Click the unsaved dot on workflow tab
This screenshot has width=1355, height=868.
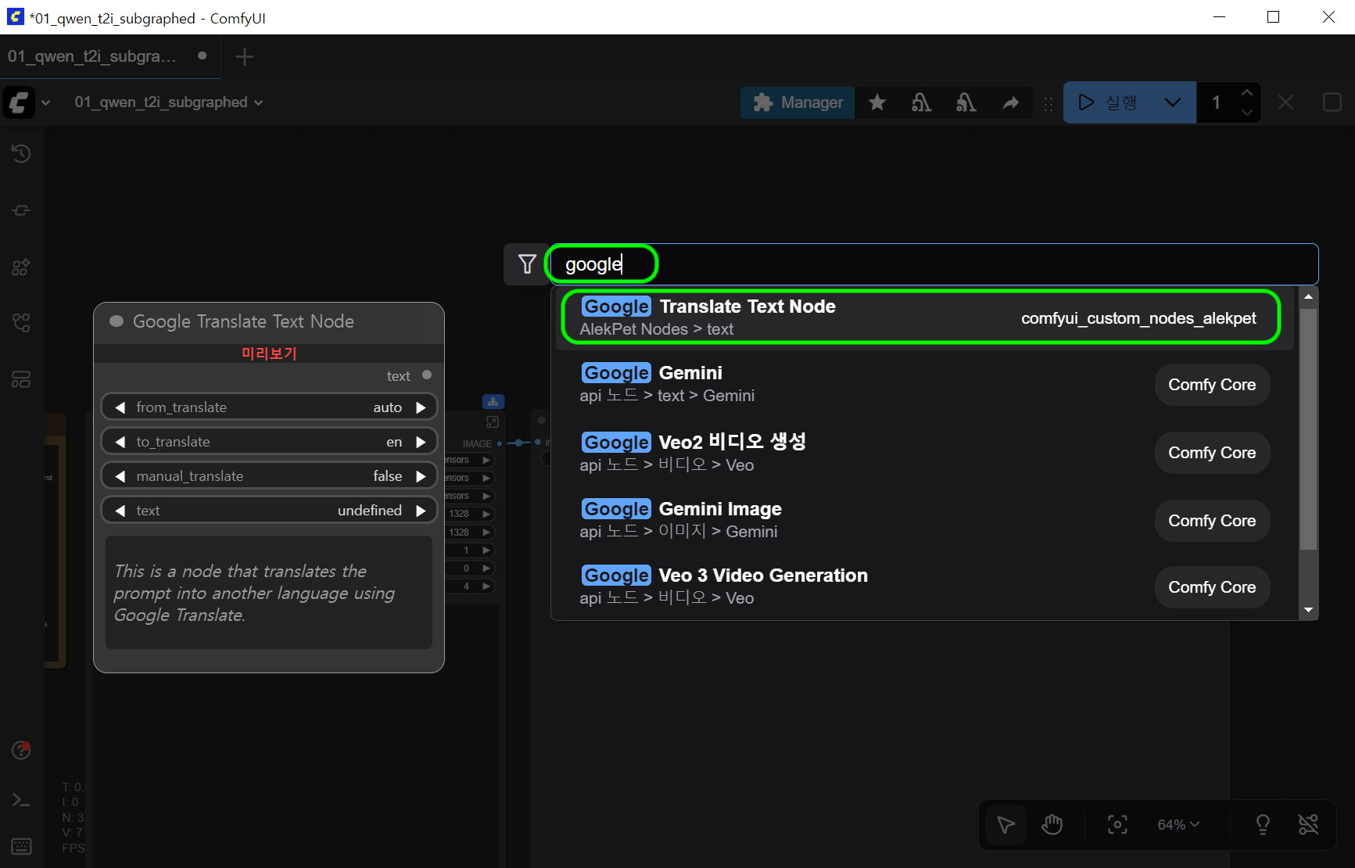[x=203, y=56]
